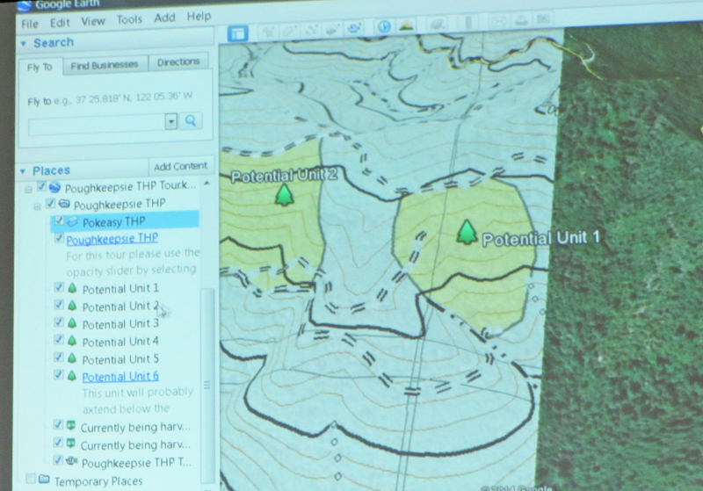This screenshot has height=491, width=703.
Task: Uncheck the Poughkeepsie THP Tour.k... checkbox
Action: point(41,186)
